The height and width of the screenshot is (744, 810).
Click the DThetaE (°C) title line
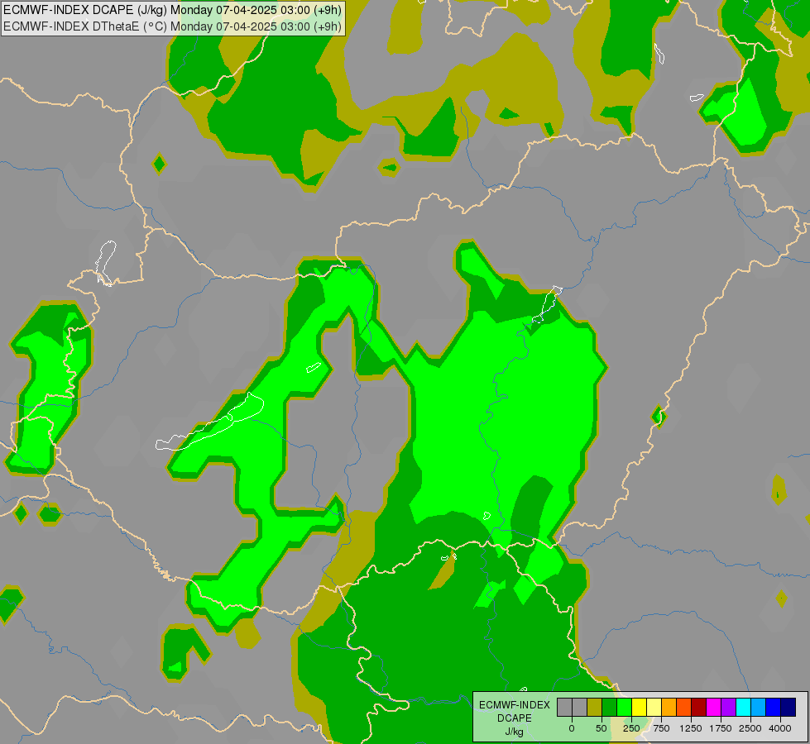pyautogui.click(x=172, y=26)
